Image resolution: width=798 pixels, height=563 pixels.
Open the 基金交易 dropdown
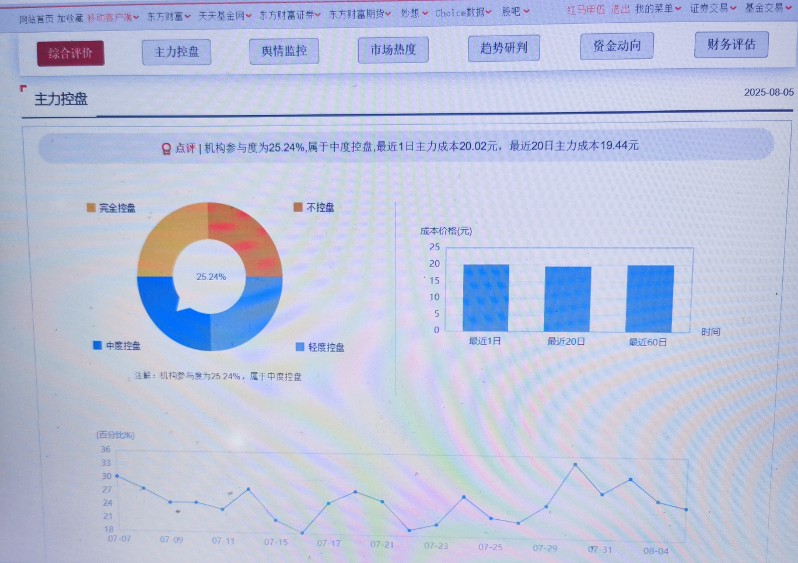click(x=768, y=8)
